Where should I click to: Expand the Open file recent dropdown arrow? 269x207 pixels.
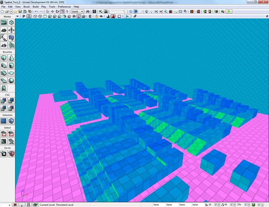tap(11, 12)
